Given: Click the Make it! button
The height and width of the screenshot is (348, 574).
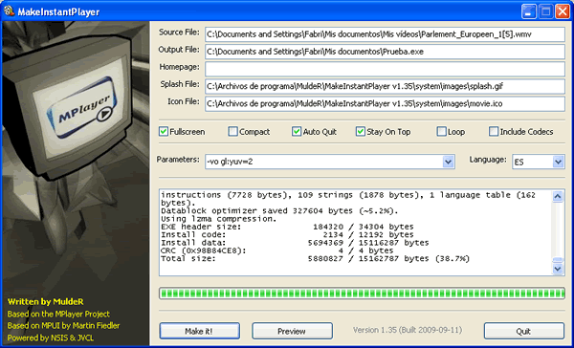Looking at the screenshot, I should coord(200,331).
